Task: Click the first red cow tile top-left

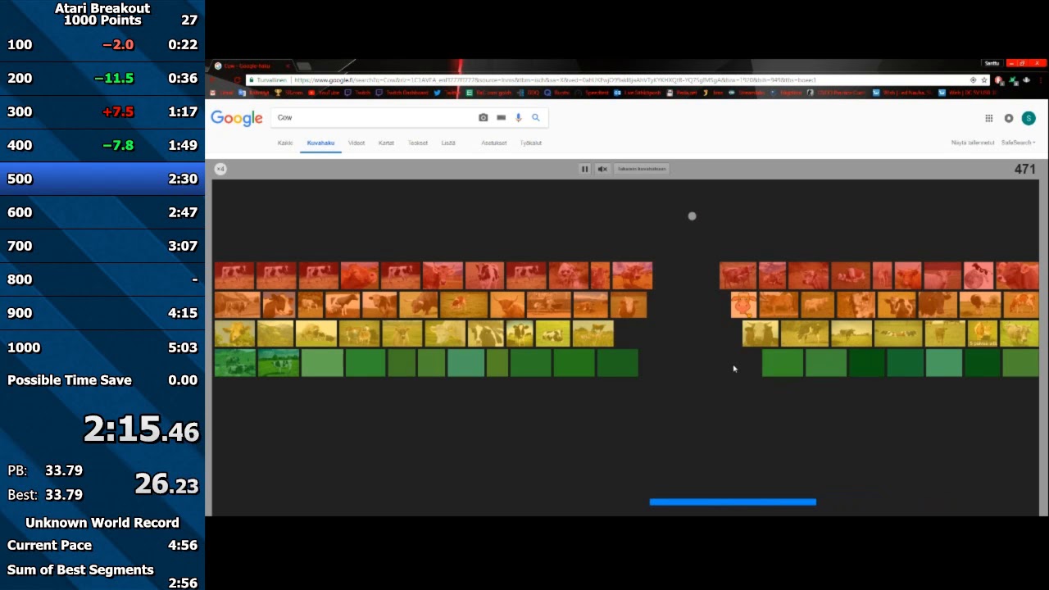Action: [234, 275]
